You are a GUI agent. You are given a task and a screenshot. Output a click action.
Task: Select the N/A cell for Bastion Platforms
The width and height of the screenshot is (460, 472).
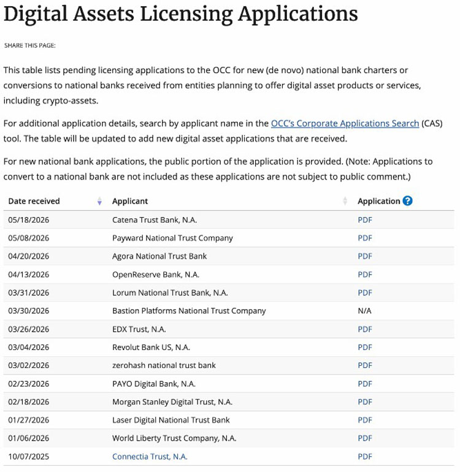(364, 311)
